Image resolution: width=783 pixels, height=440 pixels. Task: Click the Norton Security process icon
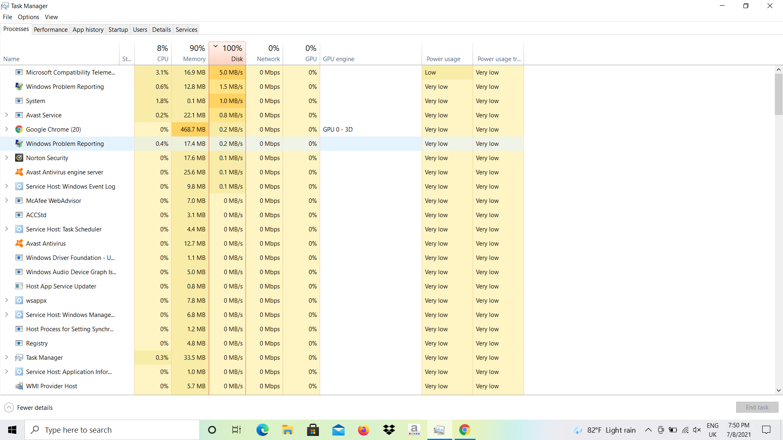(x=19, y=158)
